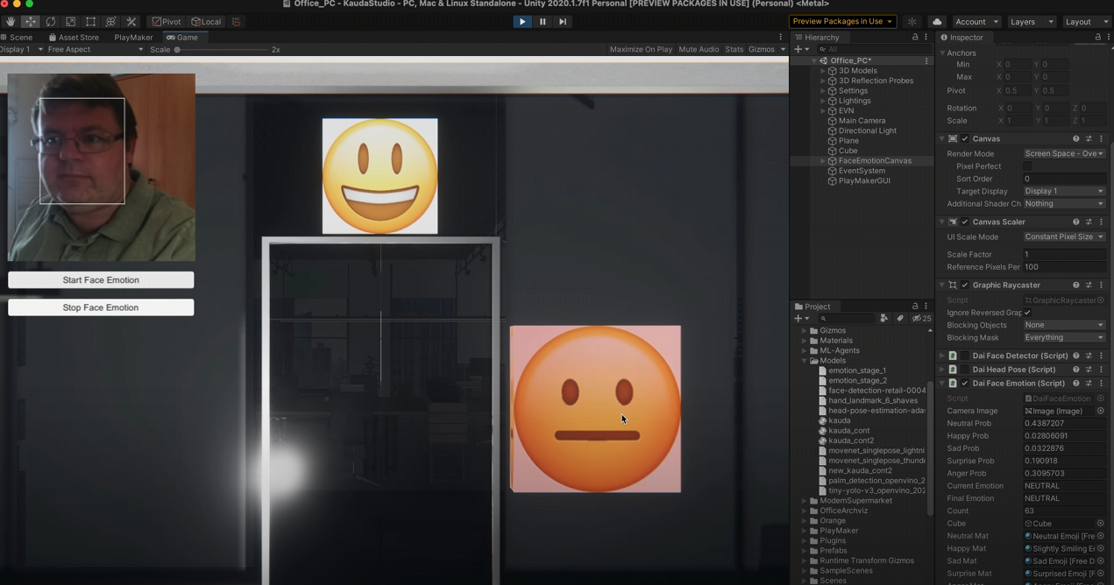
Task: Open Canvas component presets
Action: [1089, 138]
